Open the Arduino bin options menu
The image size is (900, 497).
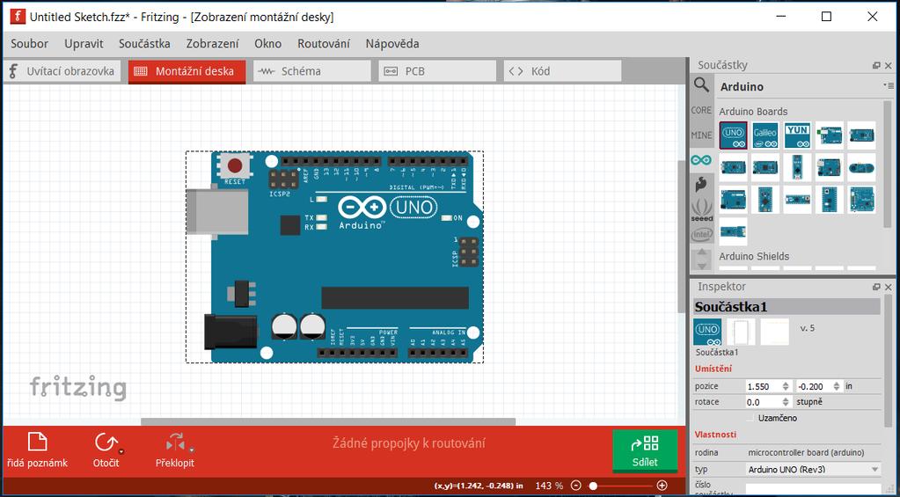coord(889,86)
